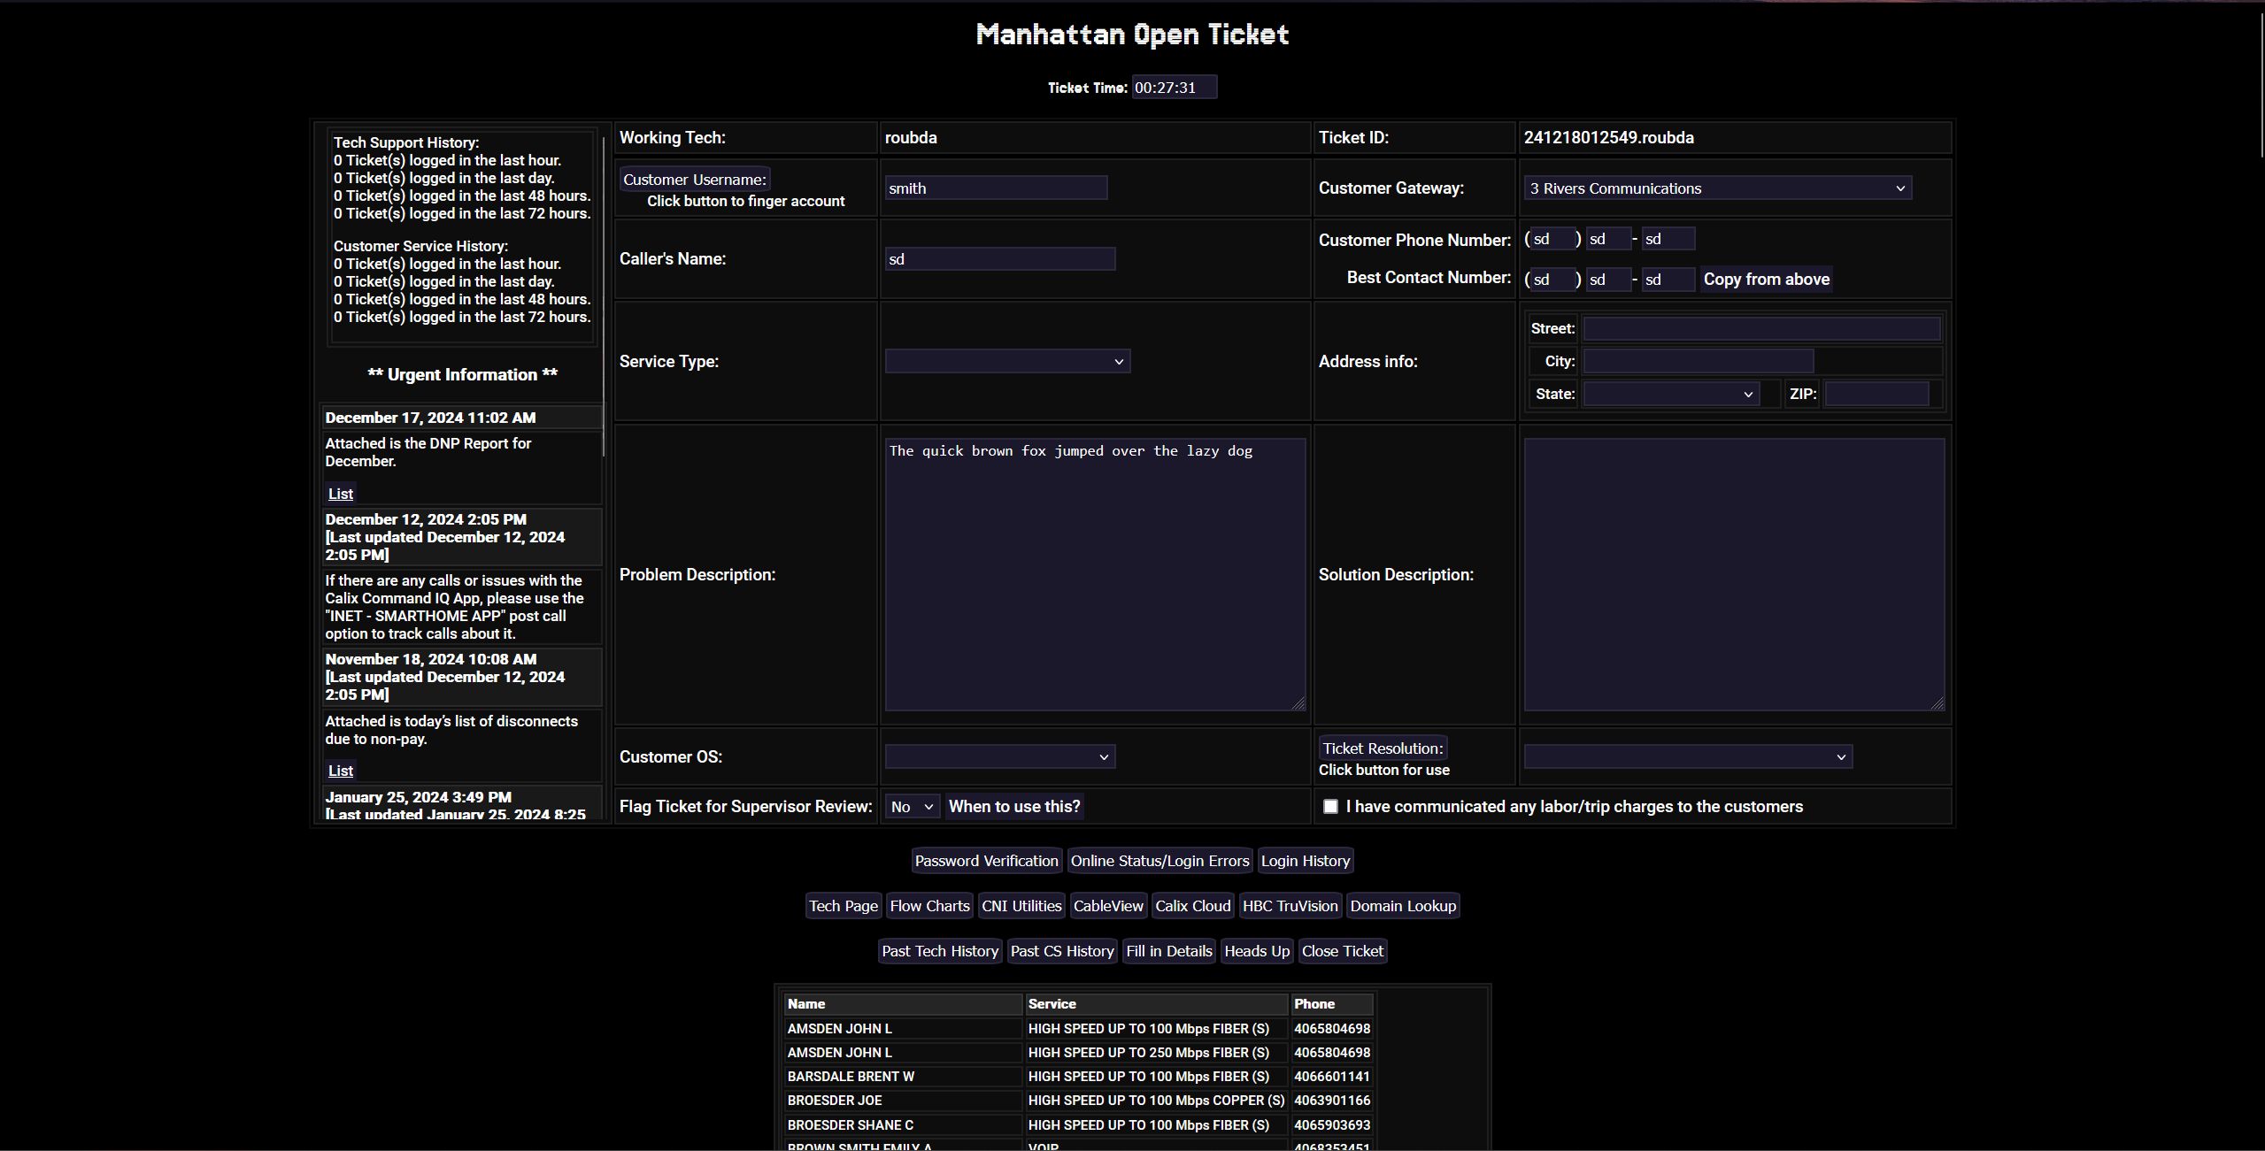Screen dimensions: 2265x1151
Task: Click the Customer Username input field
Action: click(x=997, y=188)
